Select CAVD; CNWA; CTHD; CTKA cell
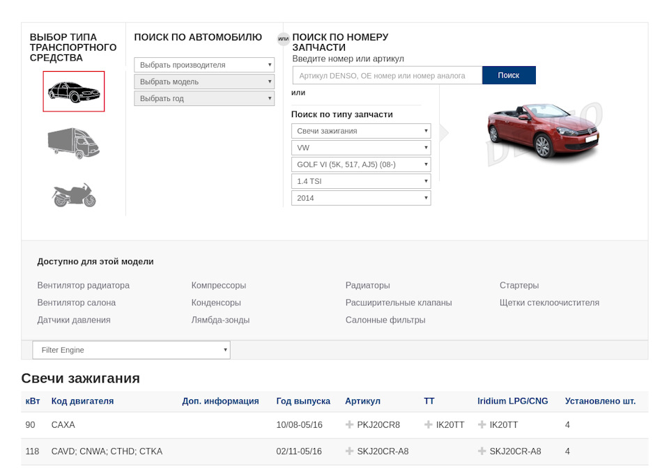 click(107, 451)
